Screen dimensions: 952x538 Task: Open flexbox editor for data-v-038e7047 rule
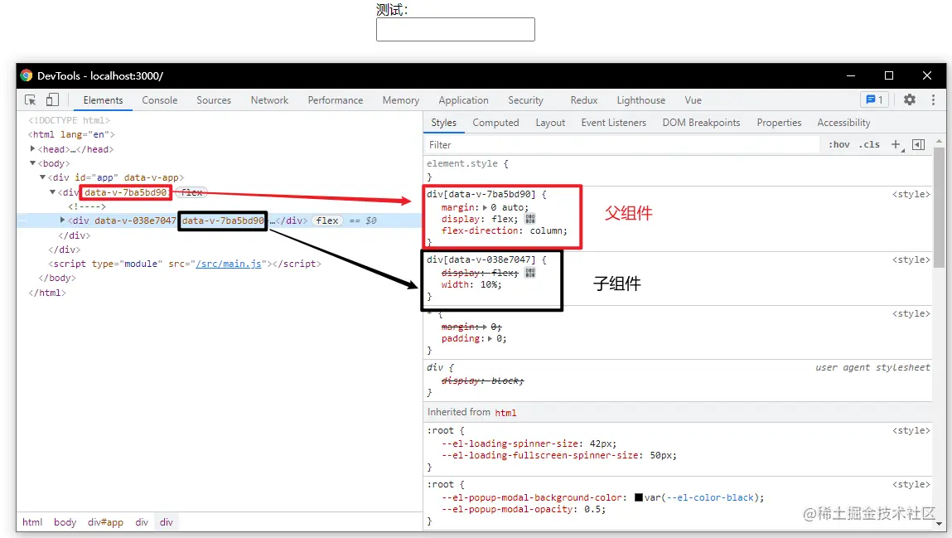coord(530,273)
